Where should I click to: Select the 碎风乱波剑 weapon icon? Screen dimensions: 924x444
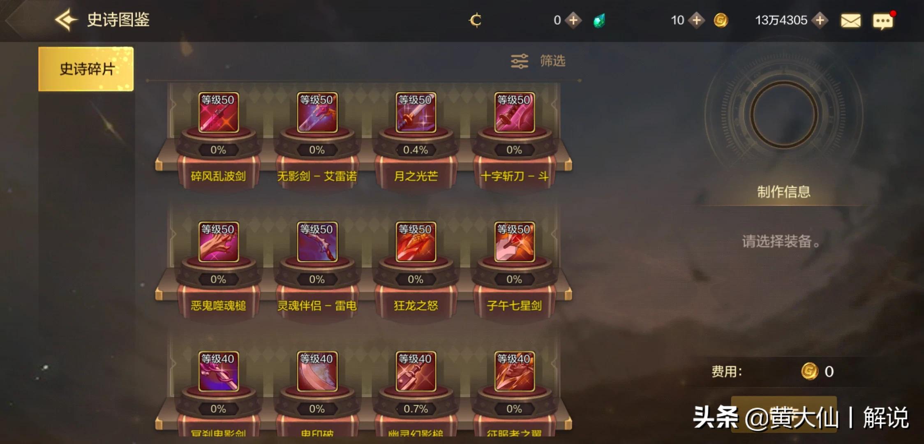218,112
